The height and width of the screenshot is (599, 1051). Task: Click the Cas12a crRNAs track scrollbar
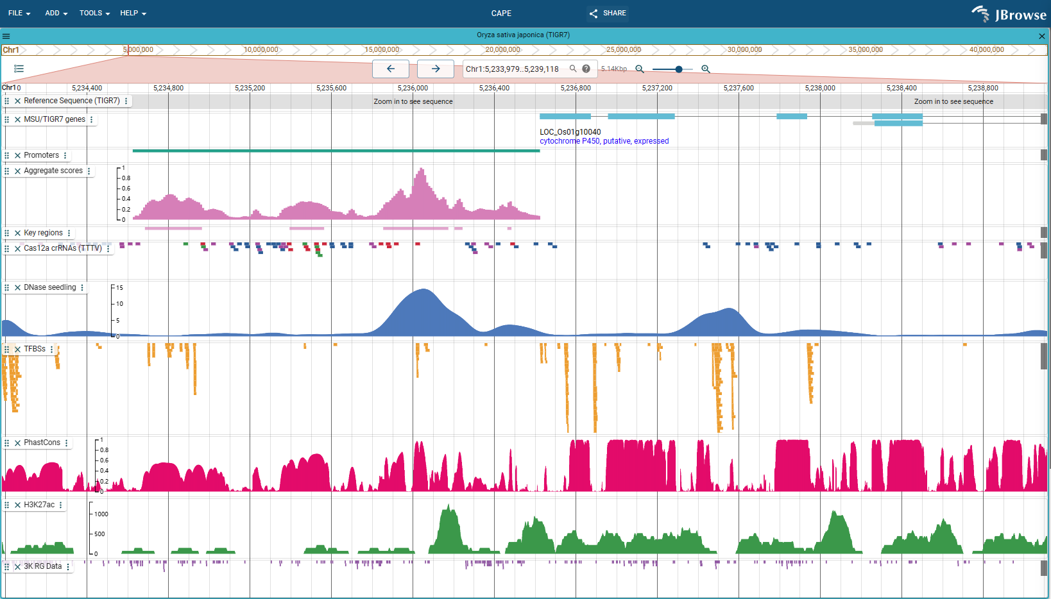point(1044,250)
